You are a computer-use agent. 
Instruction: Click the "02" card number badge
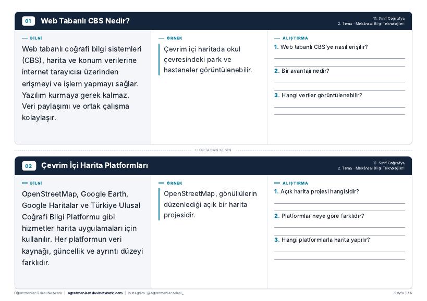coord(29,166)
